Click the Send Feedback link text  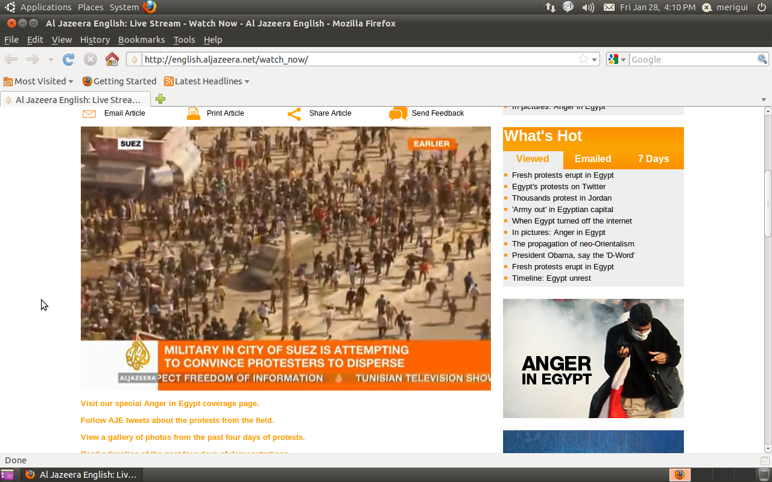[x=438, y=113]
